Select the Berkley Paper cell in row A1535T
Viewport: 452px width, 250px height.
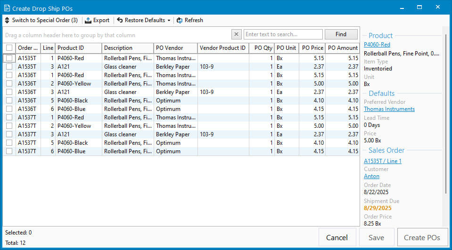(x=175, y=67)
